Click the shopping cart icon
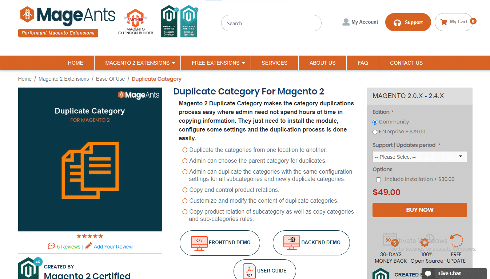This screenshot has width=490, height=279. 444,22
